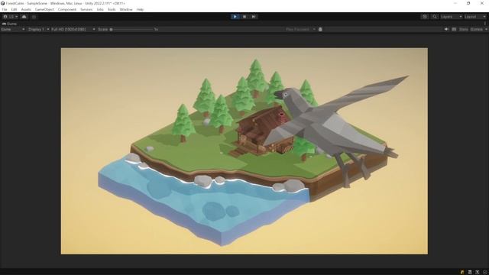Open the Tools menu
The width and height of the screenshot is (489, 275).
pyautogui.click(x=112, y=9)
